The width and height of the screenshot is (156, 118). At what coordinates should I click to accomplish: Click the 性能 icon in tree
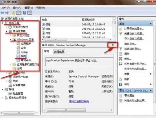[10, 81]
